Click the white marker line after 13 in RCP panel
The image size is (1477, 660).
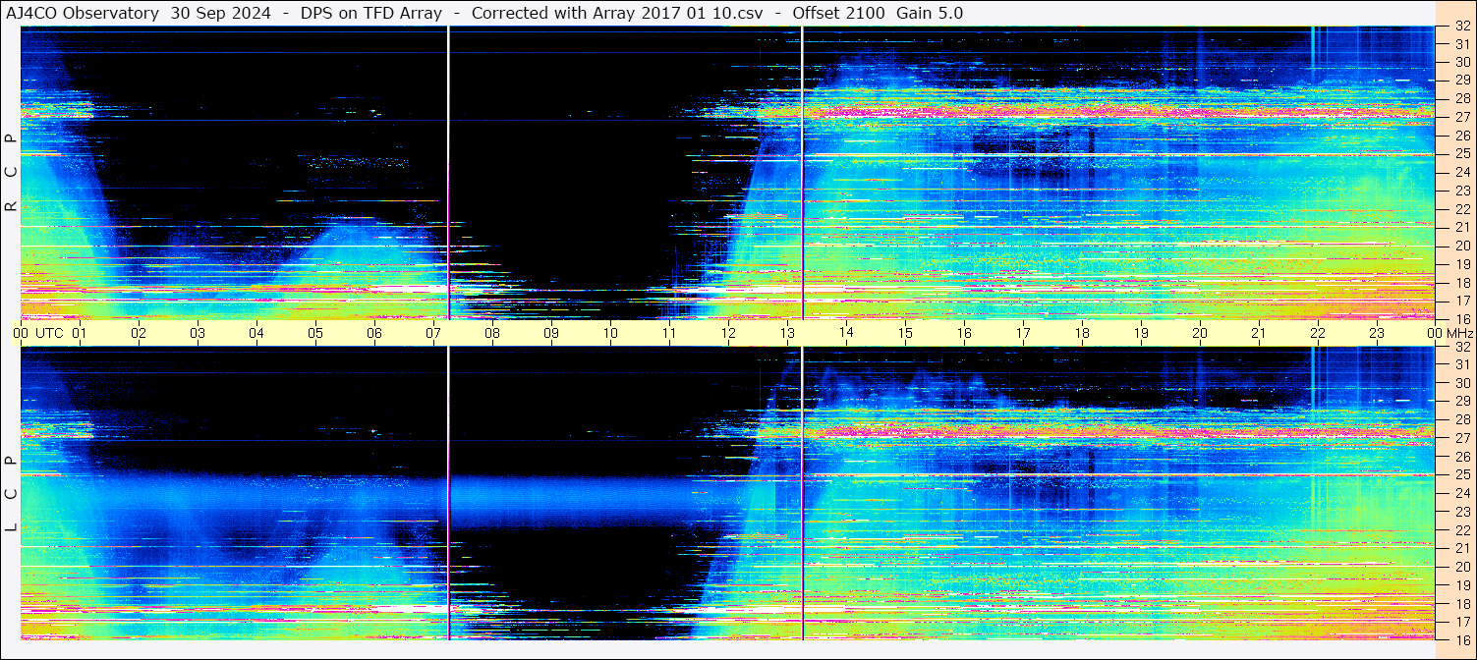802,173
